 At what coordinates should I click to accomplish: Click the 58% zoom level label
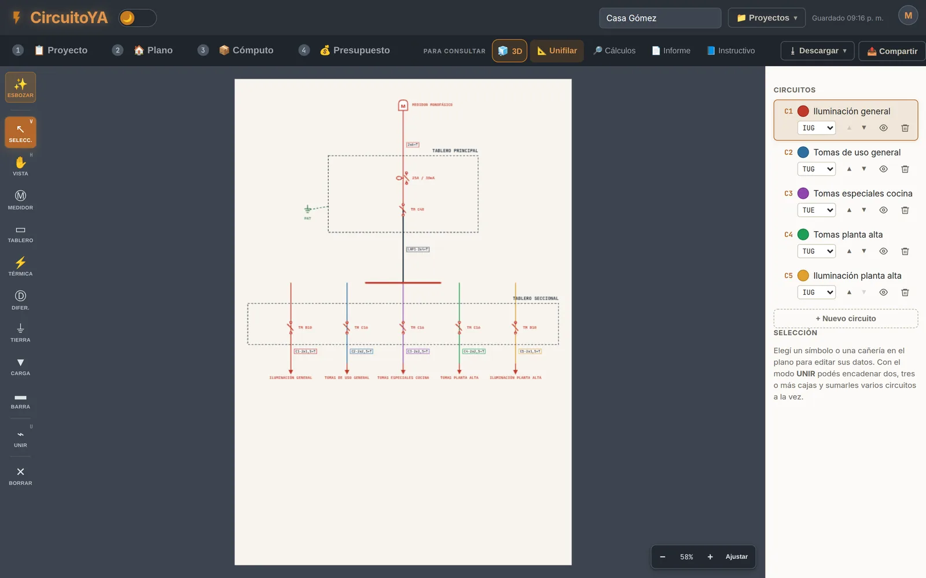(x=686, y=557)
